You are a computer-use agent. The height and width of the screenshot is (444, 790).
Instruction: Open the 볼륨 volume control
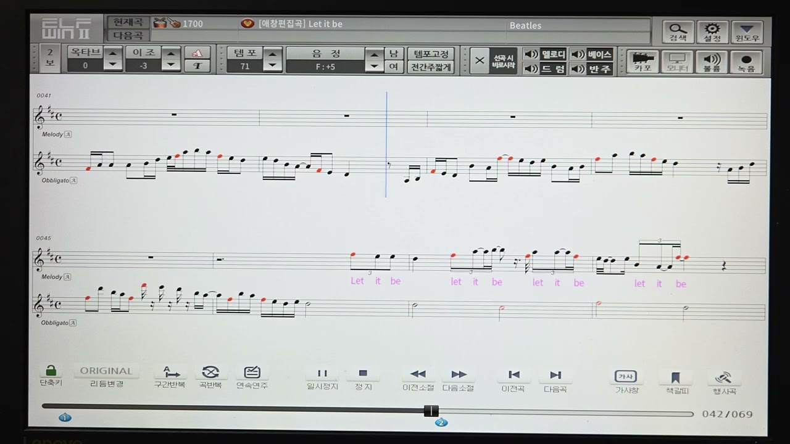click(712, 62)
